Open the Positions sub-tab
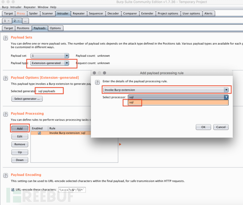Image resolution: width=243 pixels, height=205 pixels. (x=23, y=28)
